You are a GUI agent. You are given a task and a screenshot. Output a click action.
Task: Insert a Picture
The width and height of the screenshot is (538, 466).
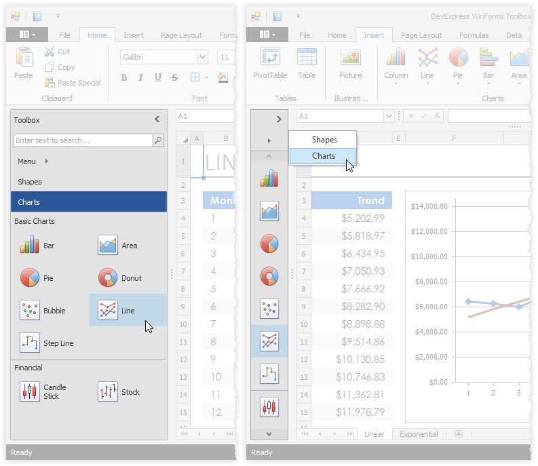click(350, 63)
